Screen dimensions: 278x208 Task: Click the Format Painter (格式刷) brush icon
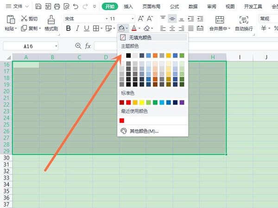52,19
